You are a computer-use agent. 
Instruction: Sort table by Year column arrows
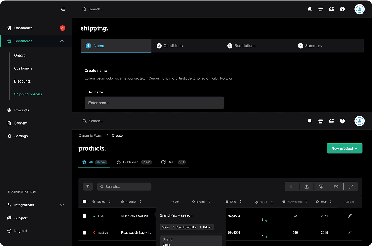pos(331,202)
